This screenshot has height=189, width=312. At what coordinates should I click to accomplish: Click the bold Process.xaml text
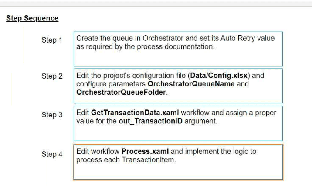click(145, 151)
